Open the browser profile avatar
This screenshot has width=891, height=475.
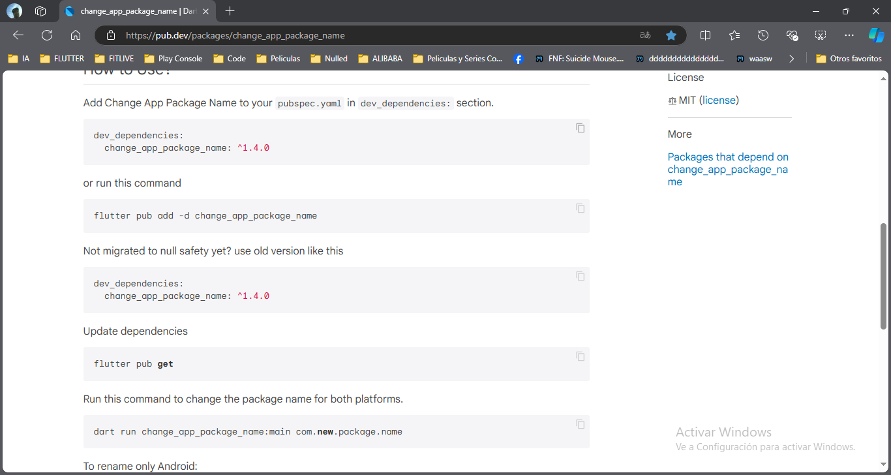click(14, 11)
